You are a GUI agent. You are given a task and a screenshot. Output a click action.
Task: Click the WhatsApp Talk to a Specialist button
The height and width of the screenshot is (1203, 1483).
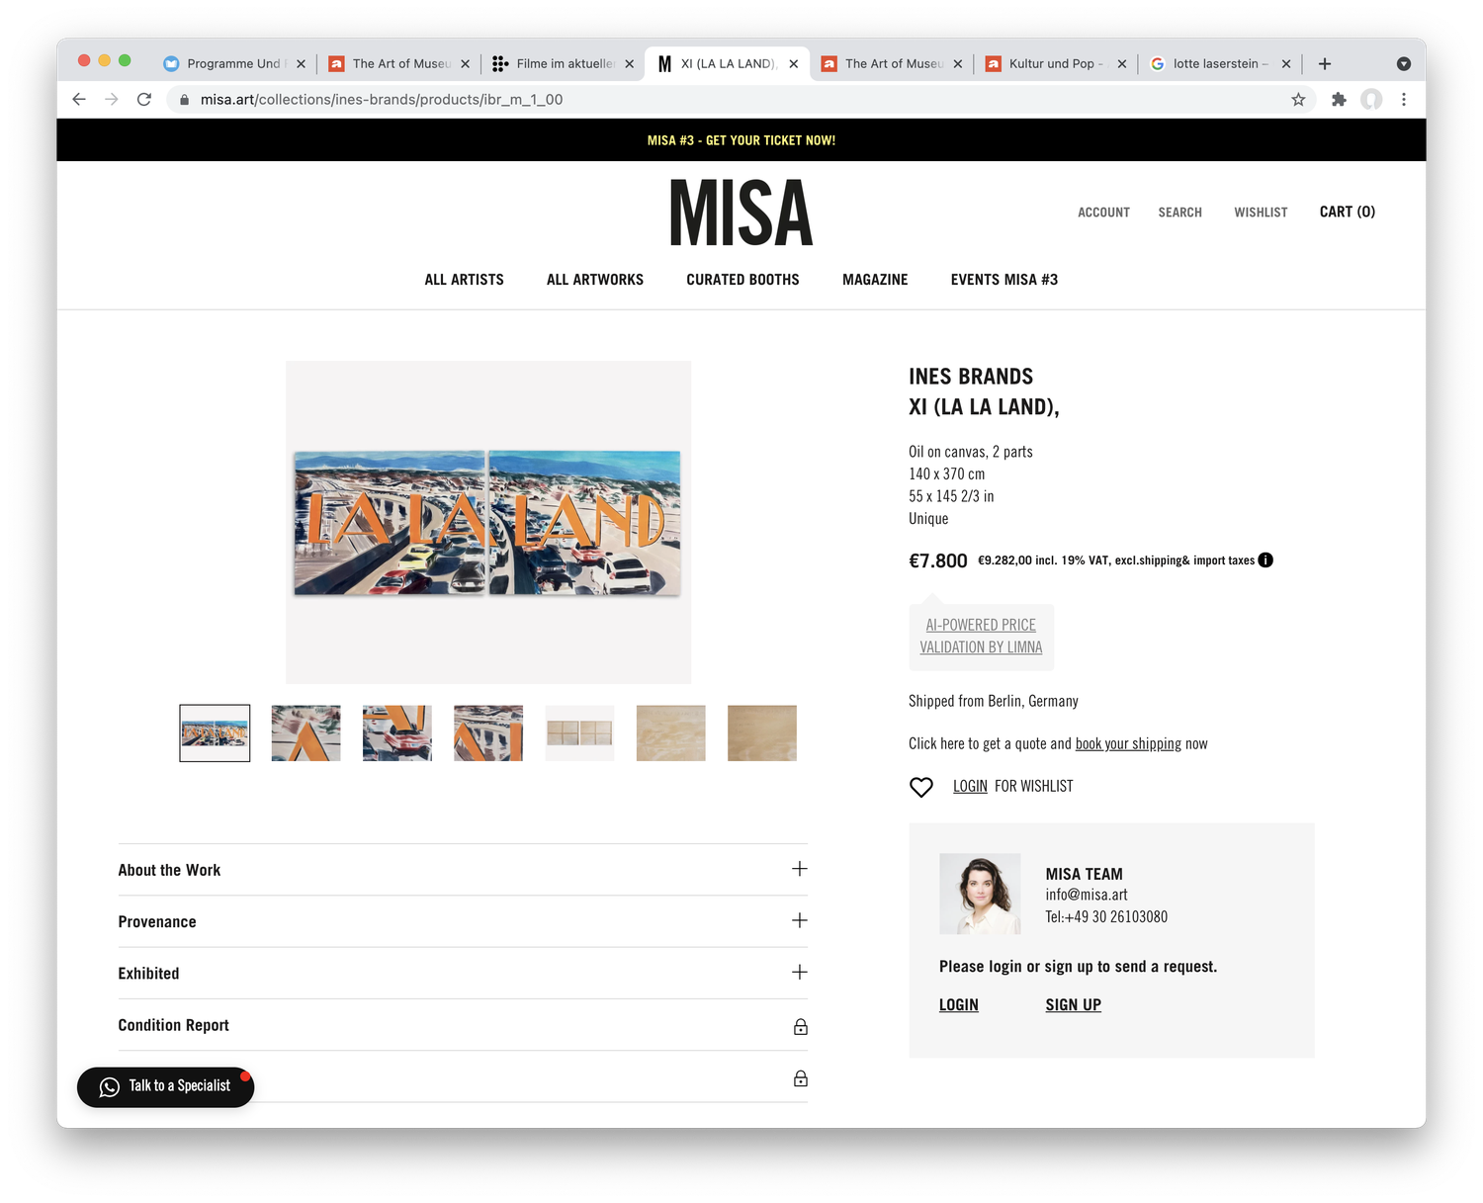165,1086
